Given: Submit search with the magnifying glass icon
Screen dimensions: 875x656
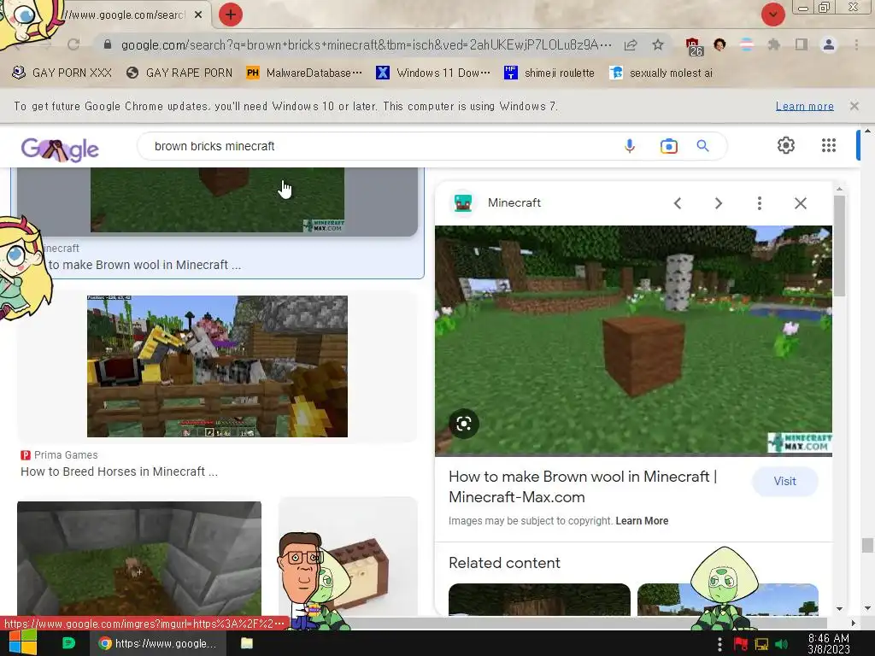Looking at the screenshot, I should pyautogui.click(x=702, y=146).
